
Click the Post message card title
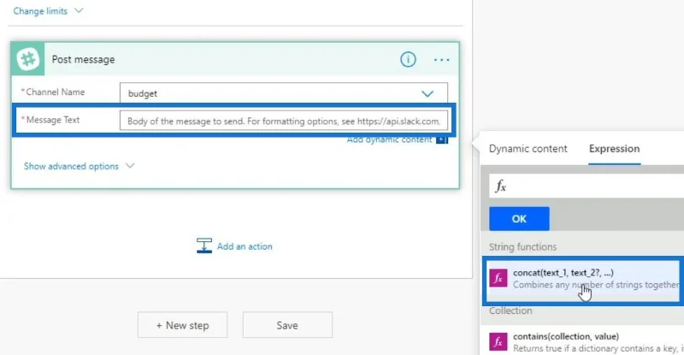[x=83, y=59]
